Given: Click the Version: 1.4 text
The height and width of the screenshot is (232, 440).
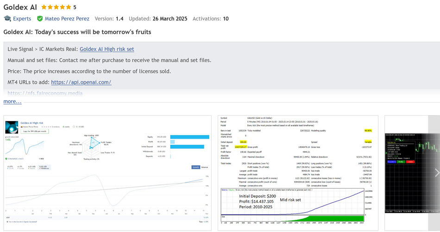Looking at the screenshot, I should [x=109, y=19].
